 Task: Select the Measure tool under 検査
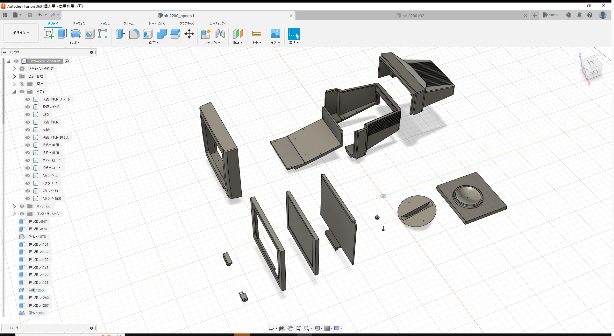256,33
